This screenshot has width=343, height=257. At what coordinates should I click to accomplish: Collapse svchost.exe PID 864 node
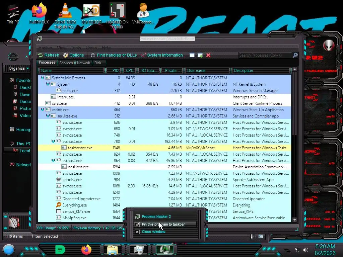pyautogui.click(x=53, y=160)
